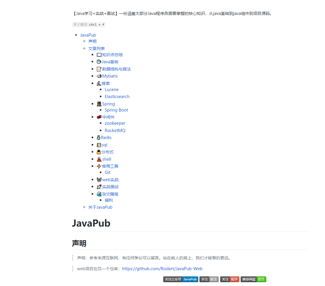Open 福利 link
325x286 pixels.
109,200
